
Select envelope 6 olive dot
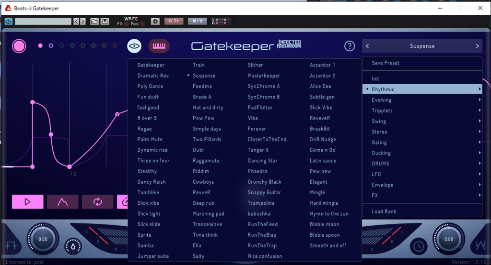click(94, 45)
